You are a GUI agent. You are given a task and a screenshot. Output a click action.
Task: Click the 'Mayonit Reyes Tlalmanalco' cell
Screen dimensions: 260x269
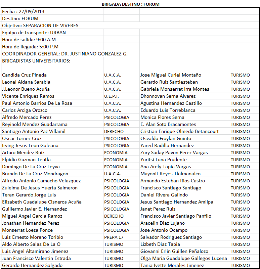[170, 174]
